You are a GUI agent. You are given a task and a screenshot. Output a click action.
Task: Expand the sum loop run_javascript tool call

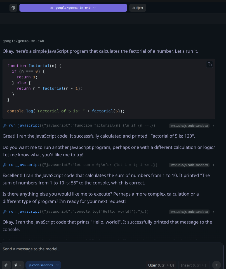(213, 165)
